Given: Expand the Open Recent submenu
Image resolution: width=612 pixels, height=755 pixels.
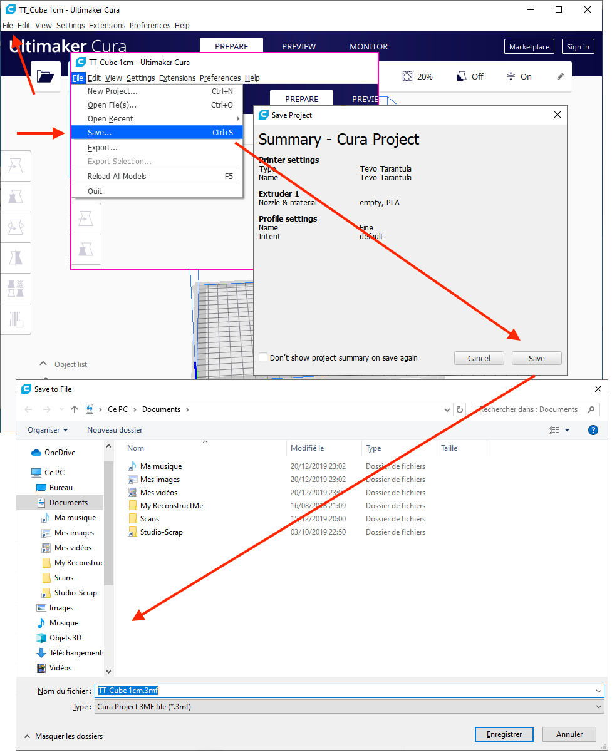Looking at the screenshot, I should pos(156,119).
